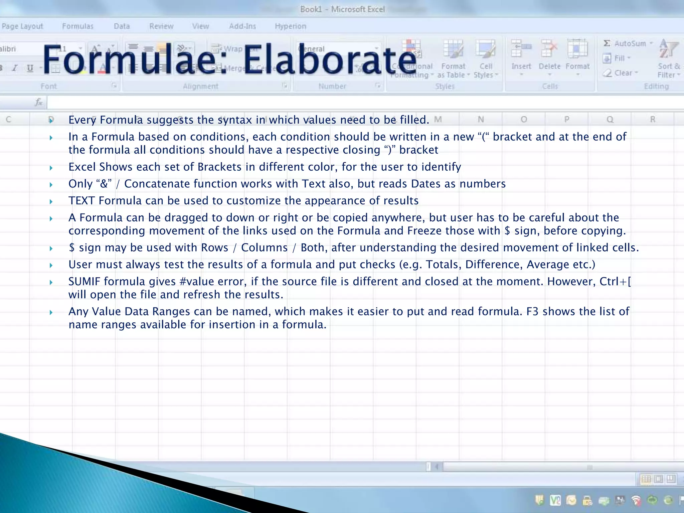Viewport: 684px width, 513px height.
Task: Click the Delete cells icon
Action: click(x=549, y=49)
